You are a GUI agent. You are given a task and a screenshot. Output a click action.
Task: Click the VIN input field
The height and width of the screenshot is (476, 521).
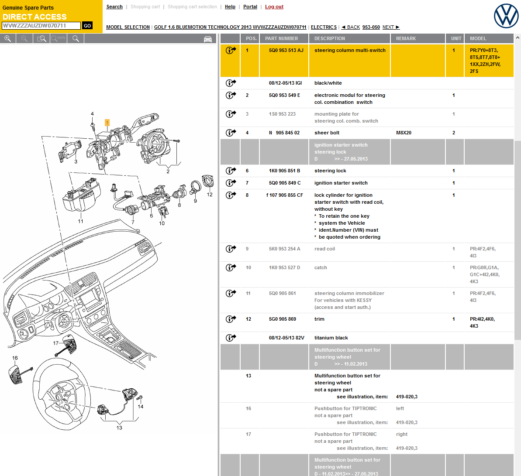point(41,26)
